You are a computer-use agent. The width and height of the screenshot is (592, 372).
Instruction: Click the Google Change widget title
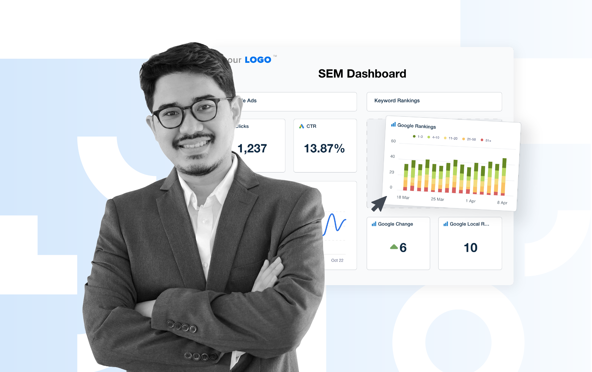[x=395, y=224]
